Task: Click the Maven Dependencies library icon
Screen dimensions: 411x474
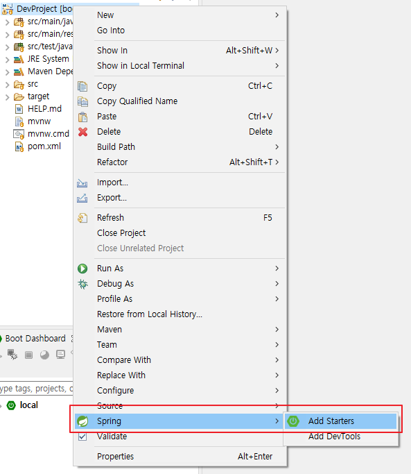Action: point(19,72)
